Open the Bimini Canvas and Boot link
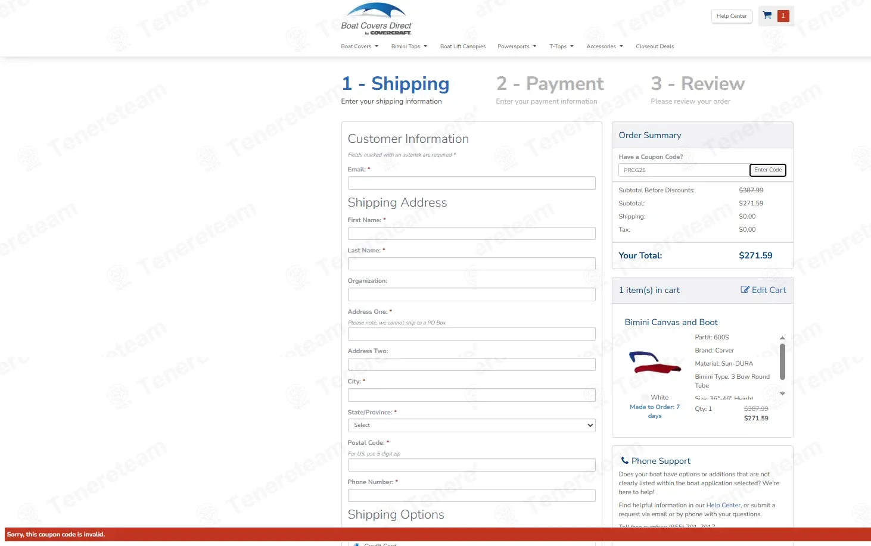The height and width of the screenshot is (546, 871). (671, 322)
